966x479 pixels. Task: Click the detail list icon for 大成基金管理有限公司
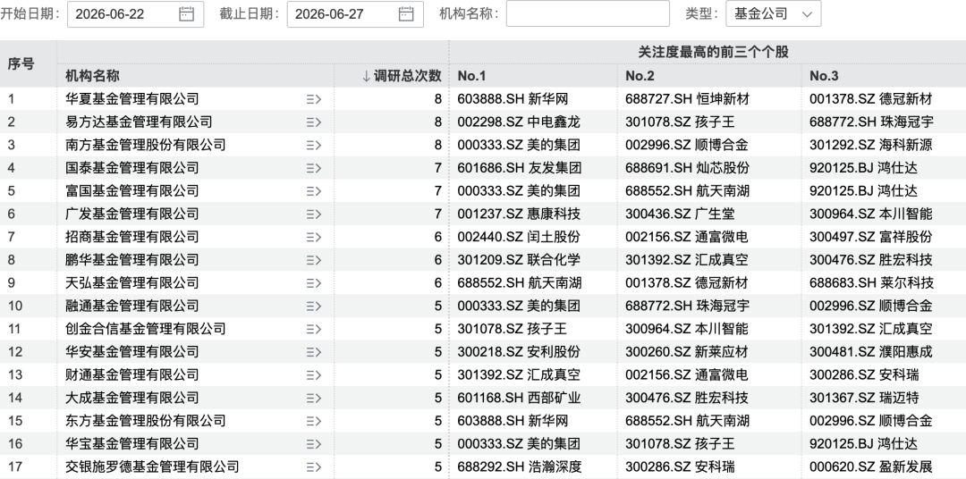pyautogui.click(x=314, y=398)
